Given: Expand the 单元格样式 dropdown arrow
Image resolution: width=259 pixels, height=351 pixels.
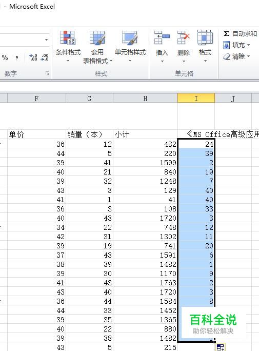Looking at the screenshot, I should pyautogui.click(x=130, y=61).
